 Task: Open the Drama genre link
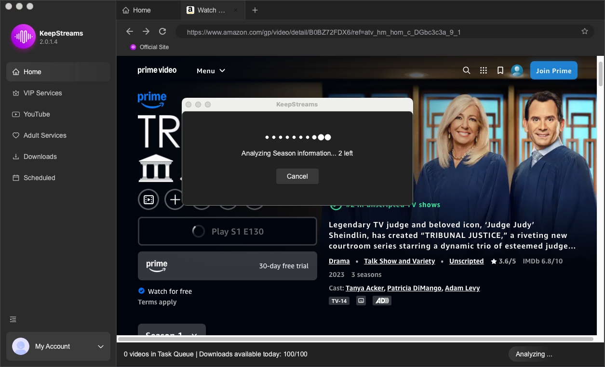(x=339, y=261)
